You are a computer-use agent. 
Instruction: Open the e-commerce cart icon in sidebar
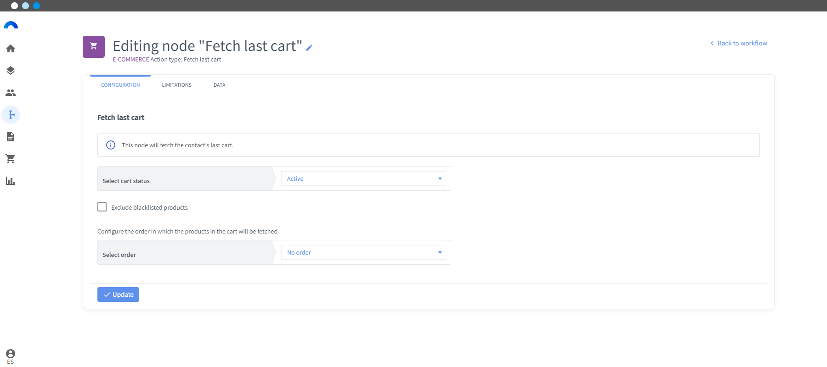[11, 159]
